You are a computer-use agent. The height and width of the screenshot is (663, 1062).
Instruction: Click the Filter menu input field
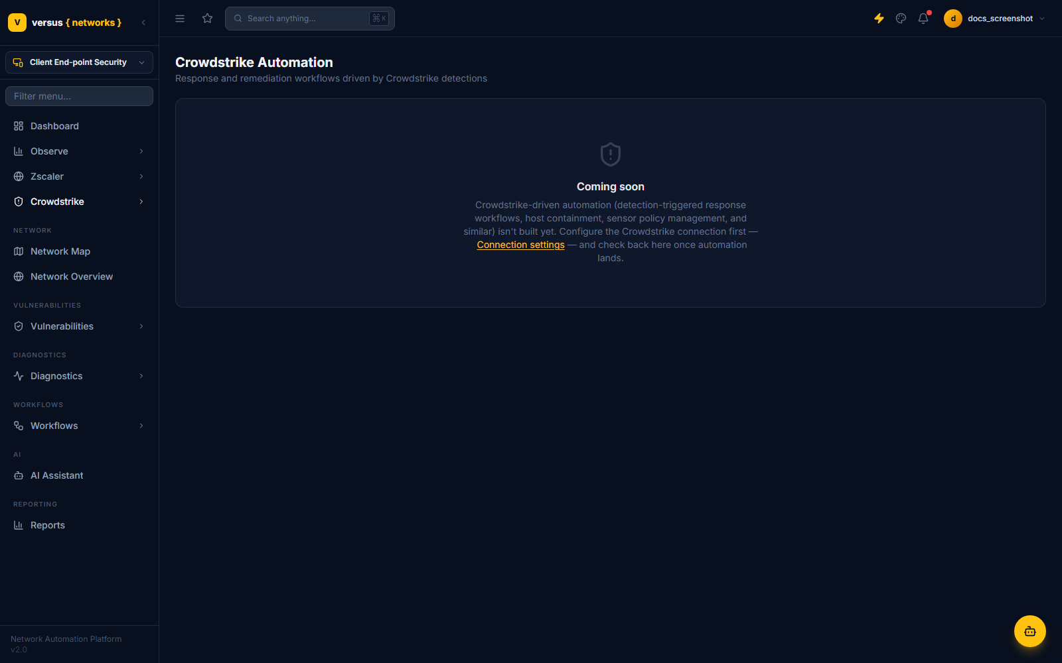tap(79, 96)
